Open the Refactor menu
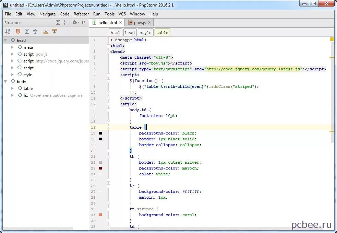This screenshot has height=233, width=337. coord(81,14)
